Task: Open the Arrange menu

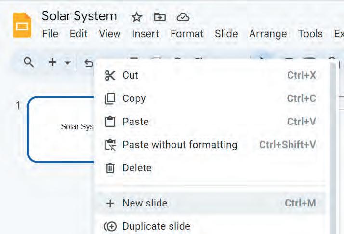Action: click(268, 34)
